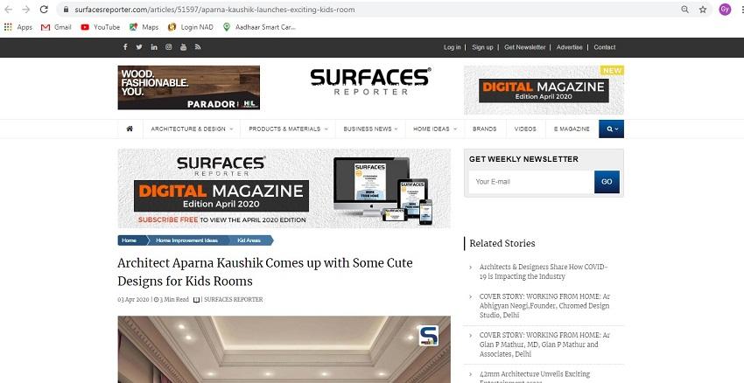Visit the site's Instagram icon
Viewport: 744px width, 383px height.
coord(168,47)
